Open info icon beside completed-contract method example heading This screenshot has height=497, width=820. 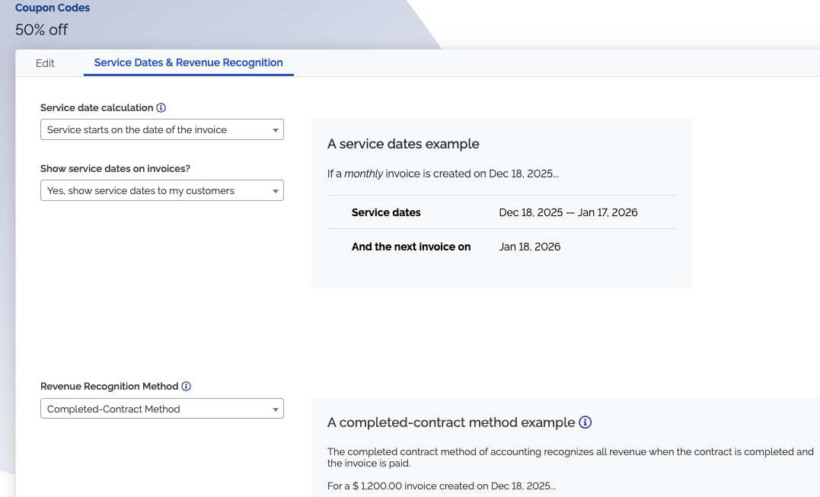point(585,422)
